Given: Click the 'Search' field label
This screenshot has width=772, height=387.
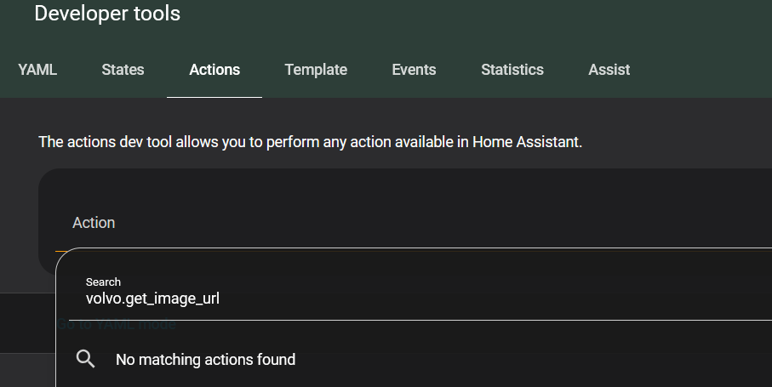Looking at the screenshot, I should pos(103,282).
